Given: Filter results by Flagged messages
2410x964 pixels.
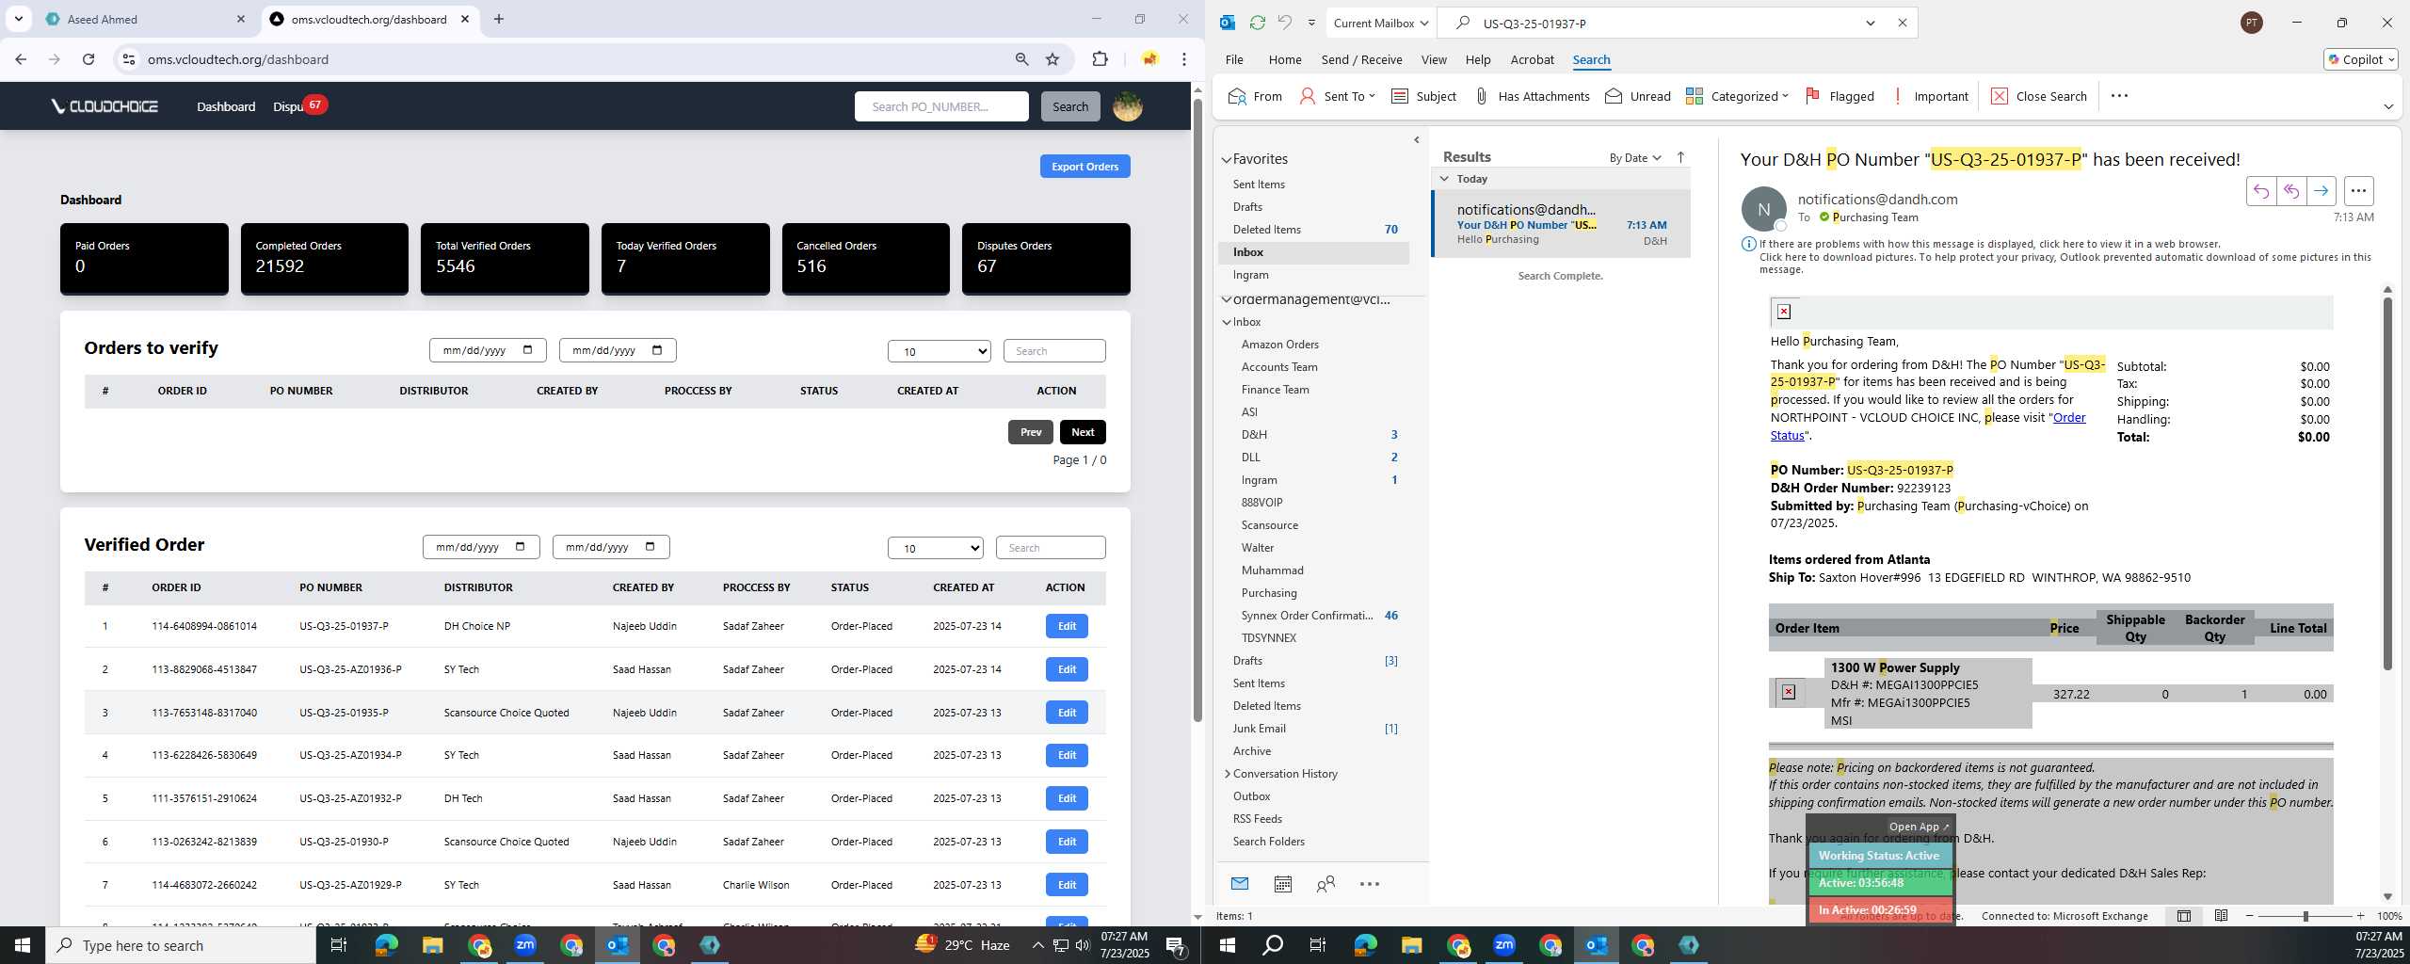Looking at the screenshot, I should point(1840,96).
